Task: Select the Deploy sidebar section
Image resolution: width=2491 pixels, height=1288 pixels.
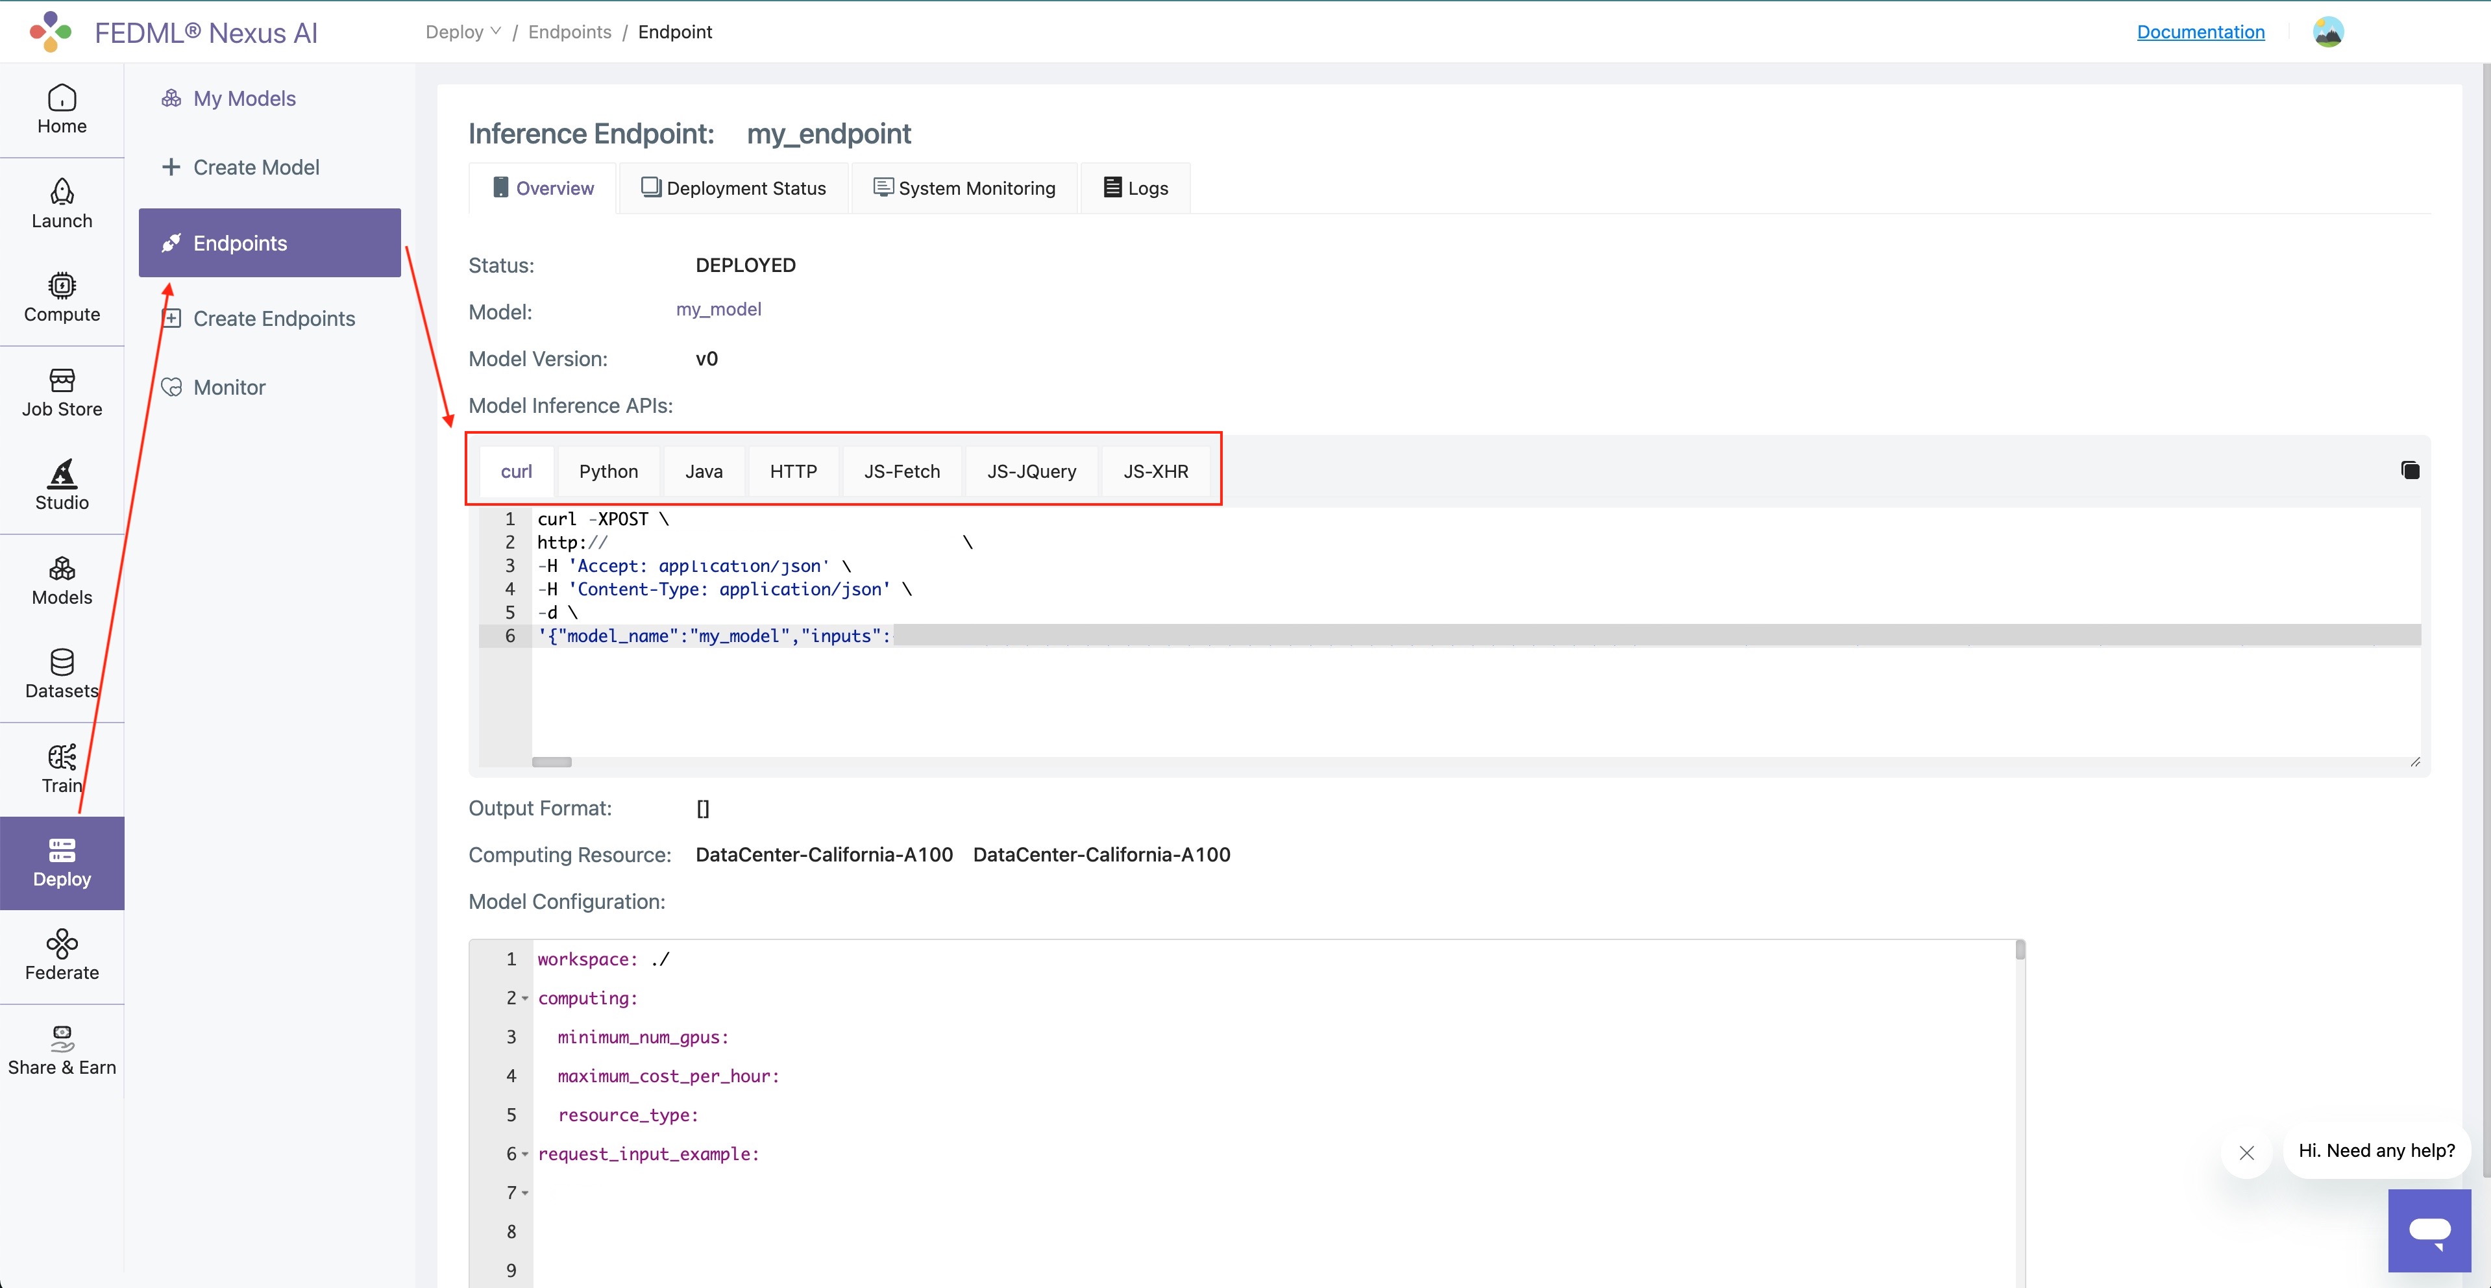Action: (62, 863)
